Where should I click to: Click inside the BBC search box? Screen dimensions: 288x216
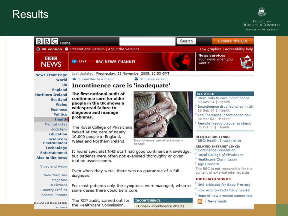click(x=147, y=41)
